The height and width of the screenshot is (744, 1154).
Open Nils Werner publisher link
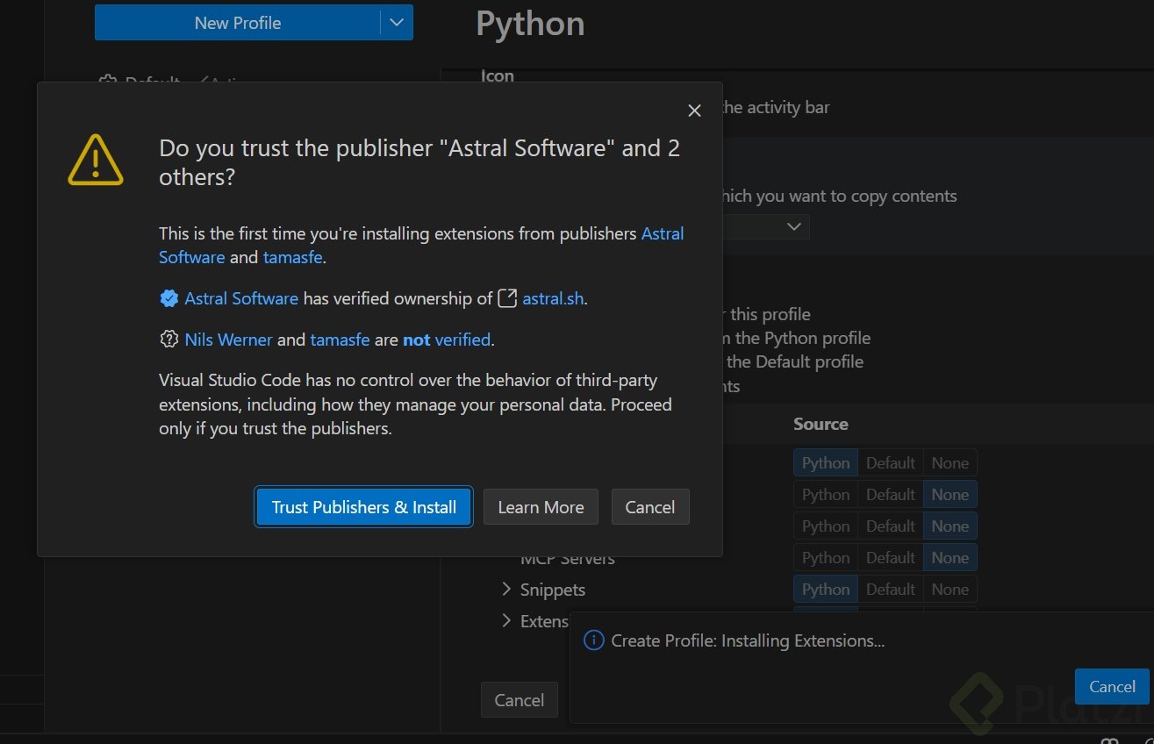pyautogui.click(x=228, y=340)
